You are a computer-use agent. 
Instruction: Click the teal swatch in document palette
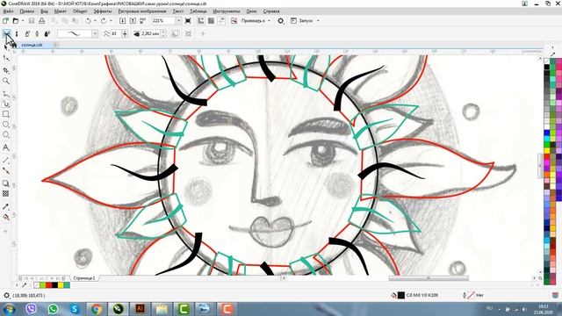67,285
